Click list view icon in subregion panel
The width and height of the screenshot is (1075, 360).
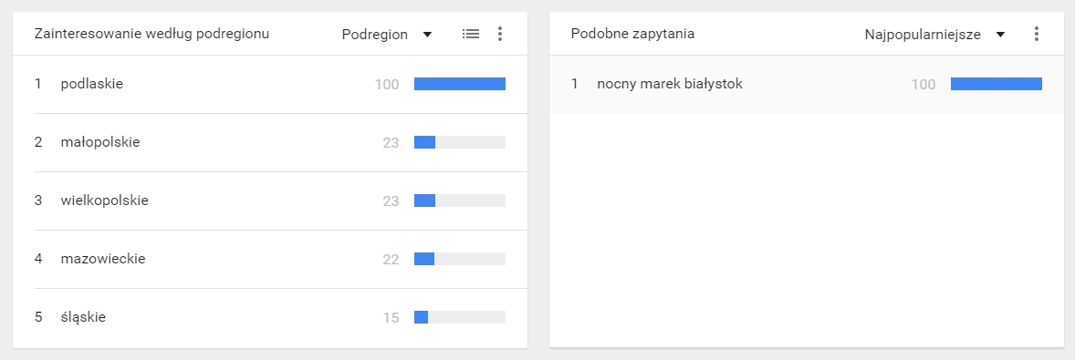(470, 34)
